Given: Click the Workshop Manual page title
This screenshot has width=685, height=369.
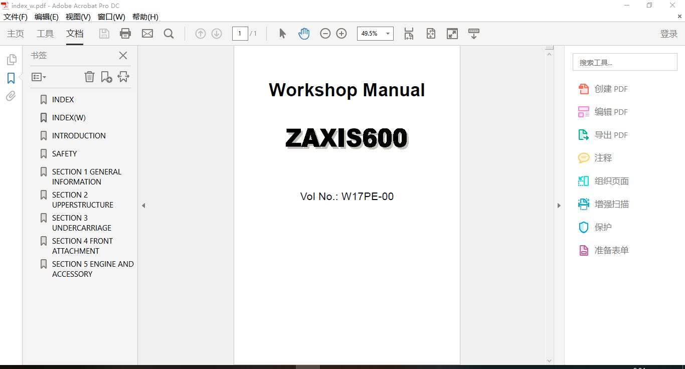Looking at the screenshot, I should pos(347,90).
